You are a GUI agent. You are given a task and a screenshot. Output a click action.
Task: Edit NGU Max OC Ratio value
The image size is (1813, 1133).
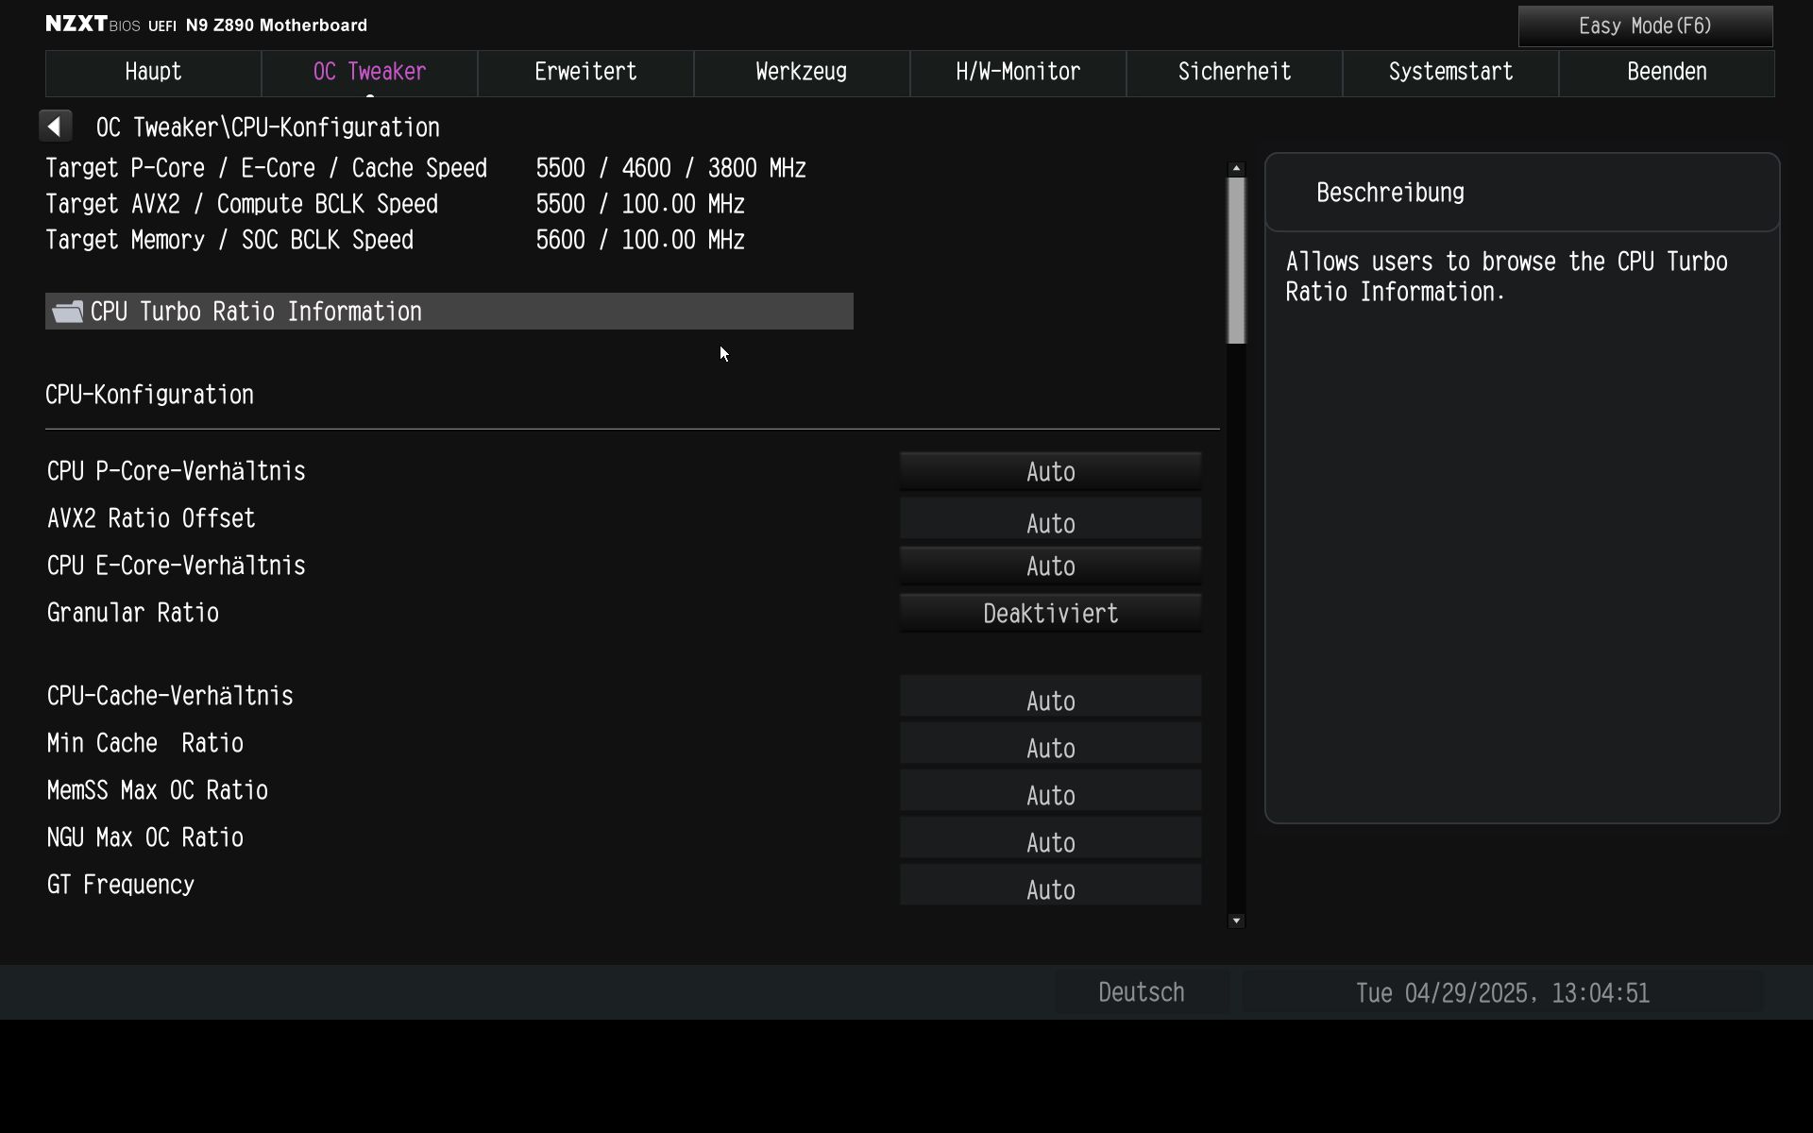tap(1050, 839)
